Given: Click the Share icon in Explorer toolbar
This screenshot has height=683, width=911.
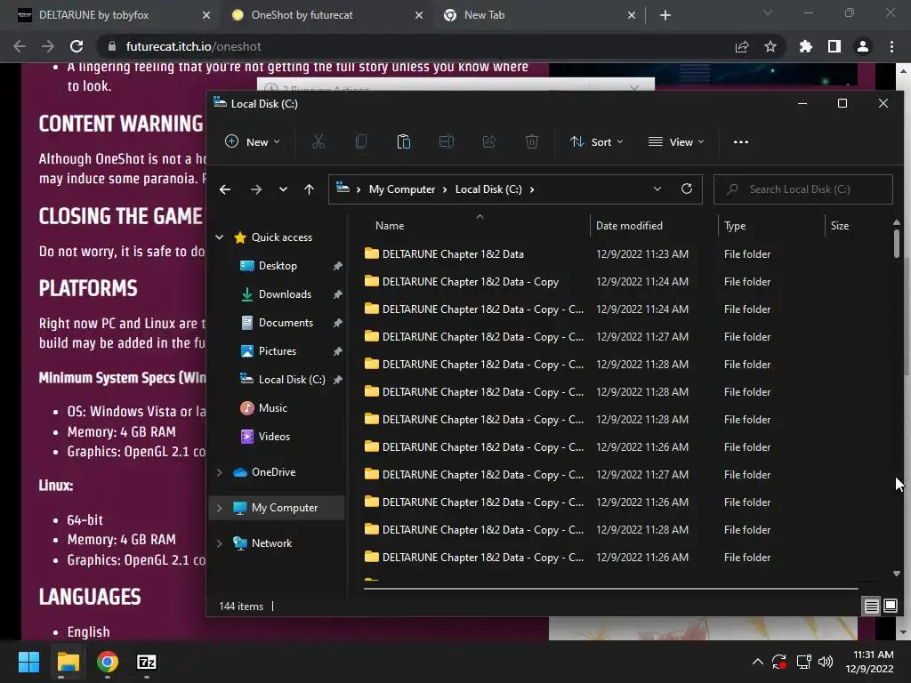Looking at the screenshot, I should [489, 141].
